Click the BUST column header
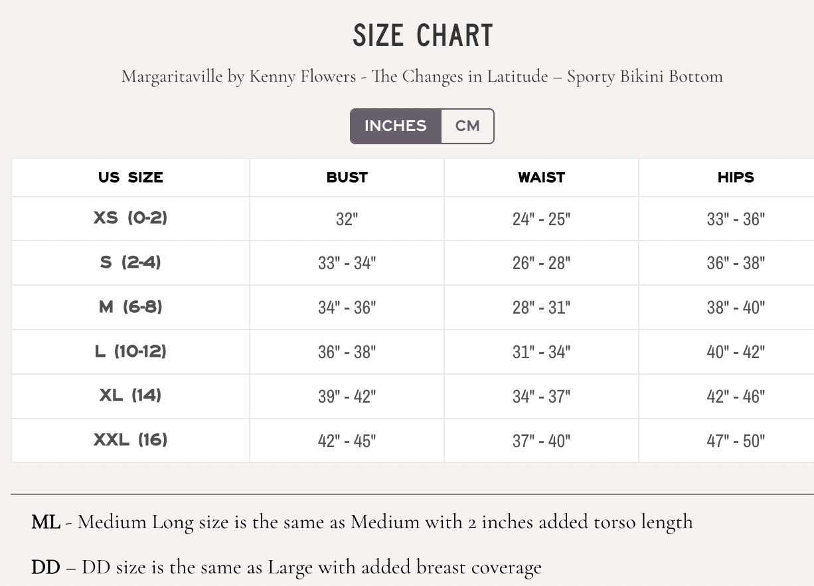This screenshot has width=814, height=586. [x=347, y=177]
